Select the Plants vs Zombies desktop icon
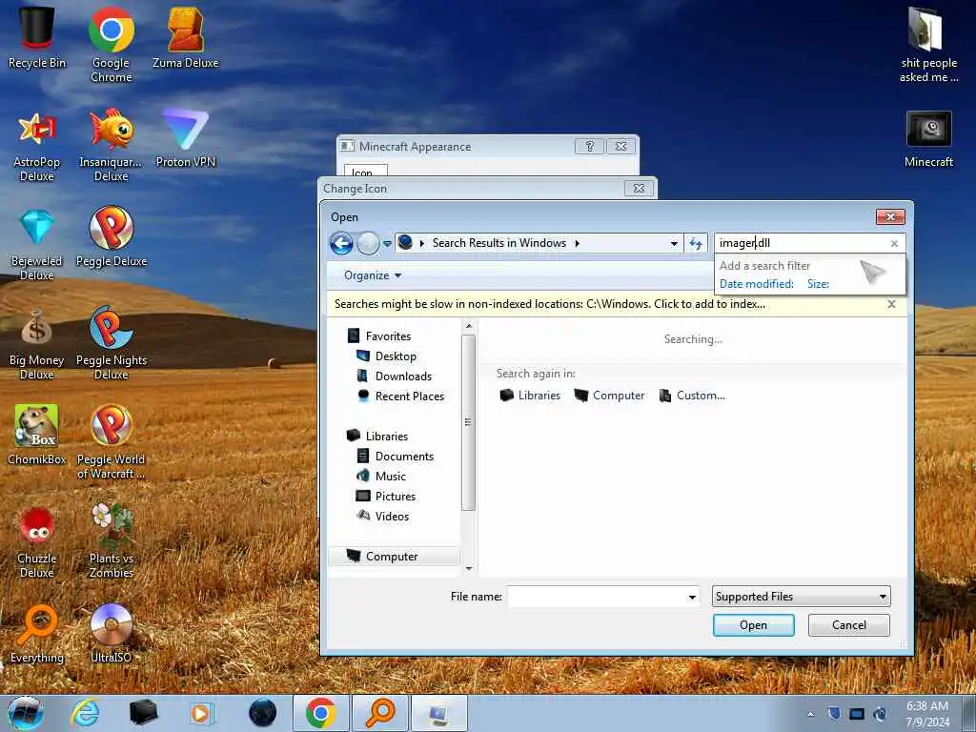This screenshot has height=732, width=976. coord(111,541)
